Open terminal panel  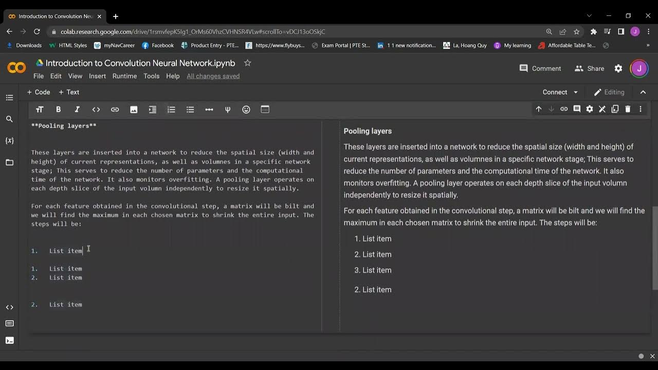coord(9,340)
